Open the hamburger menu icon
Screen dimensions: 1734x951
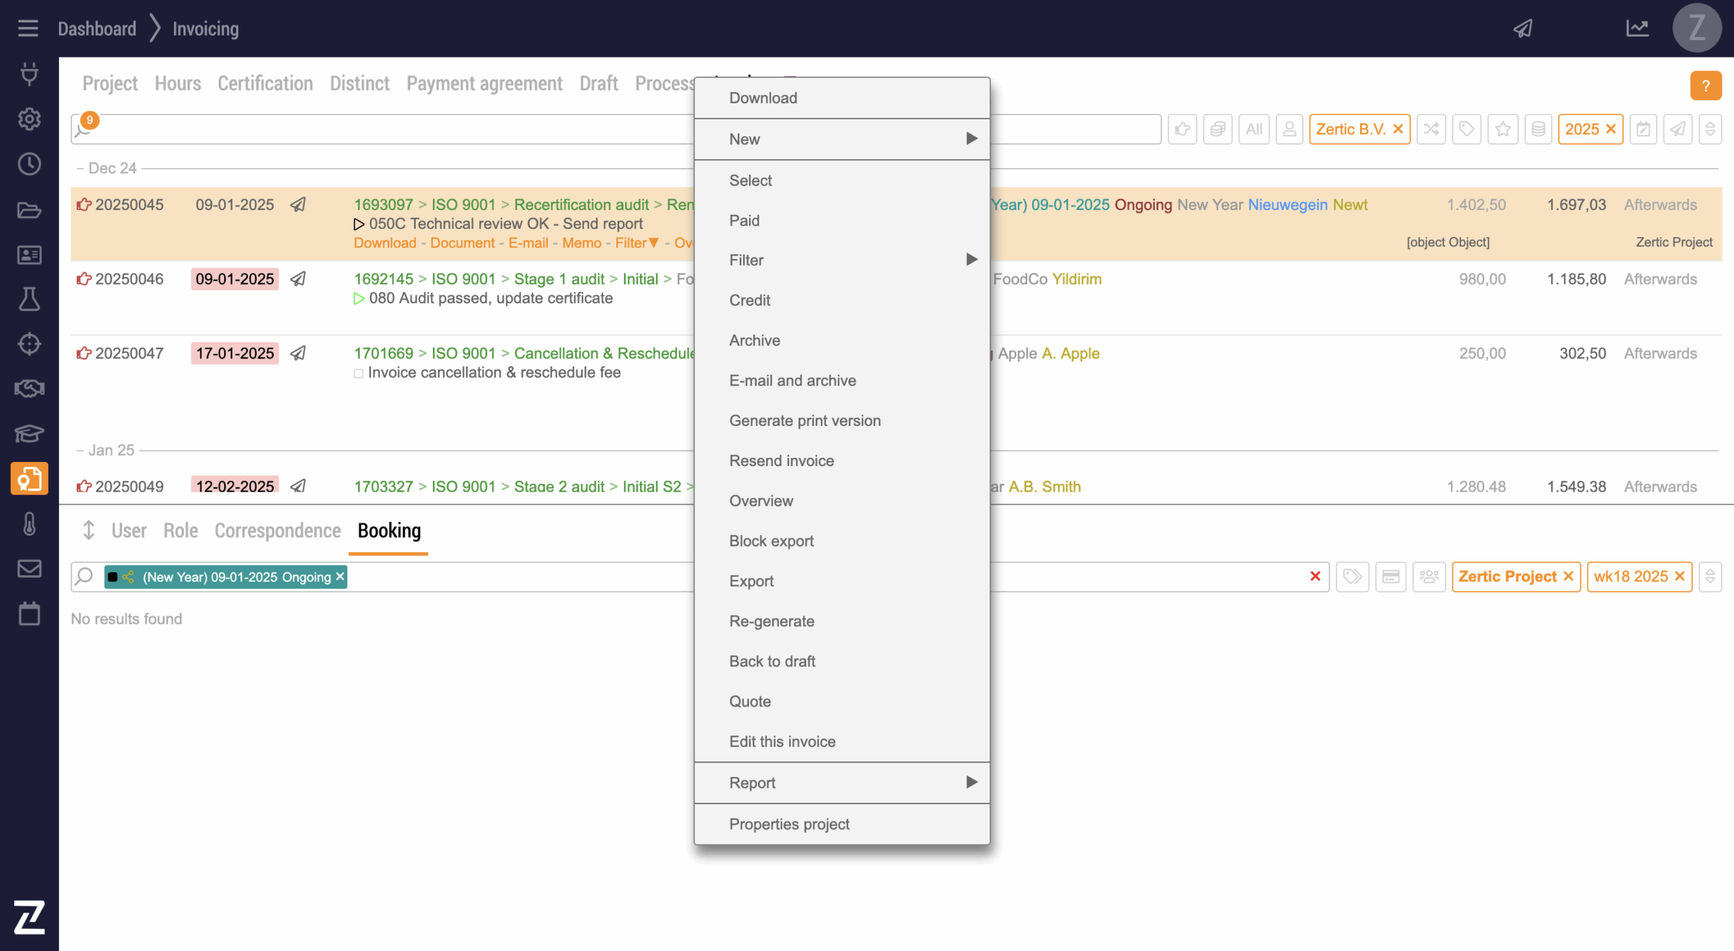(x=28, y=28)
